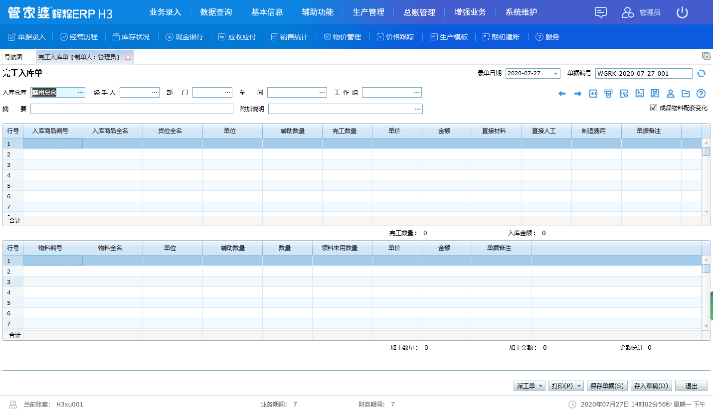Image resolution: width=713 pixels, height=412 pixels.
Task: Open the 增强业务 menu
Action: coord(470,12)
